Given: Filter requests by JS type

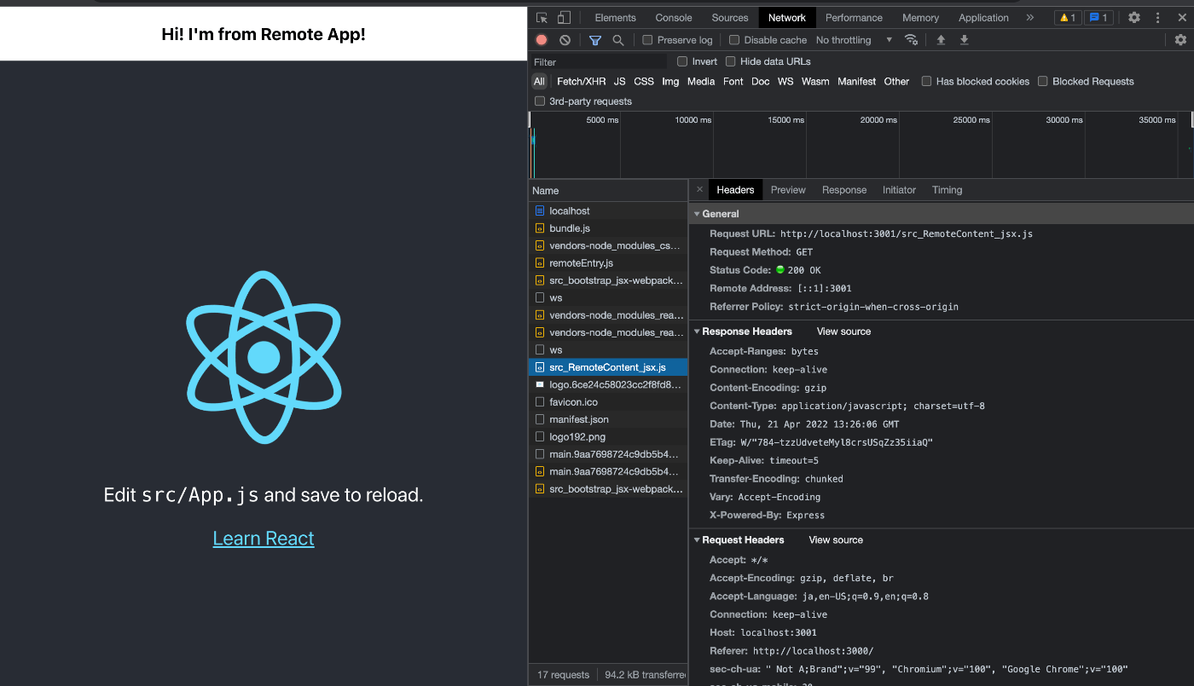Looking at the screenshot, I should click(619, 82).
